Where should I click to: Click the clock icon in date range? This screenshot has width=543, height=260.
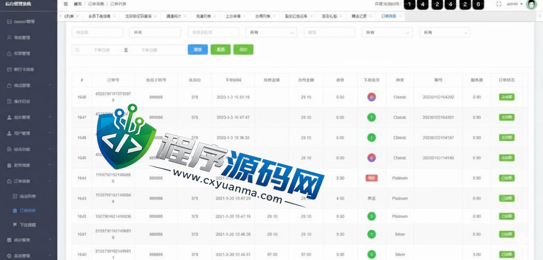click(77, 50)
